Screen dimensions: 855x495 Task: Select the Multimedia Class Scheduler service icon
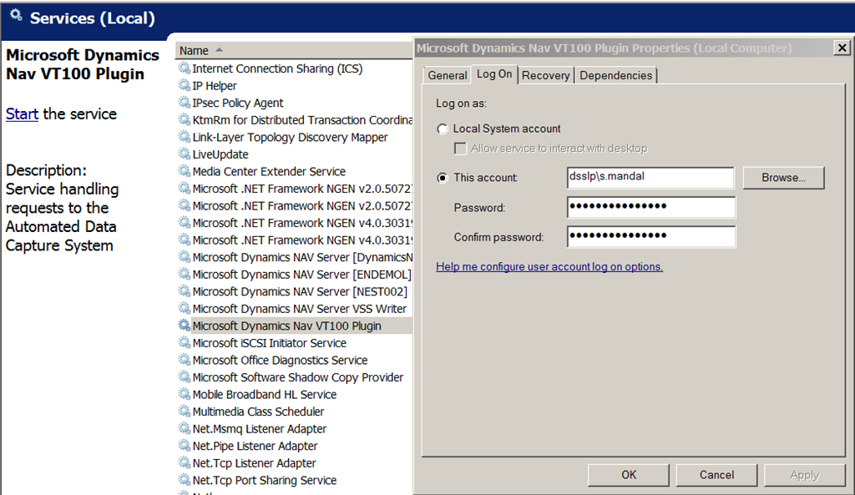(x=185, y=412)
